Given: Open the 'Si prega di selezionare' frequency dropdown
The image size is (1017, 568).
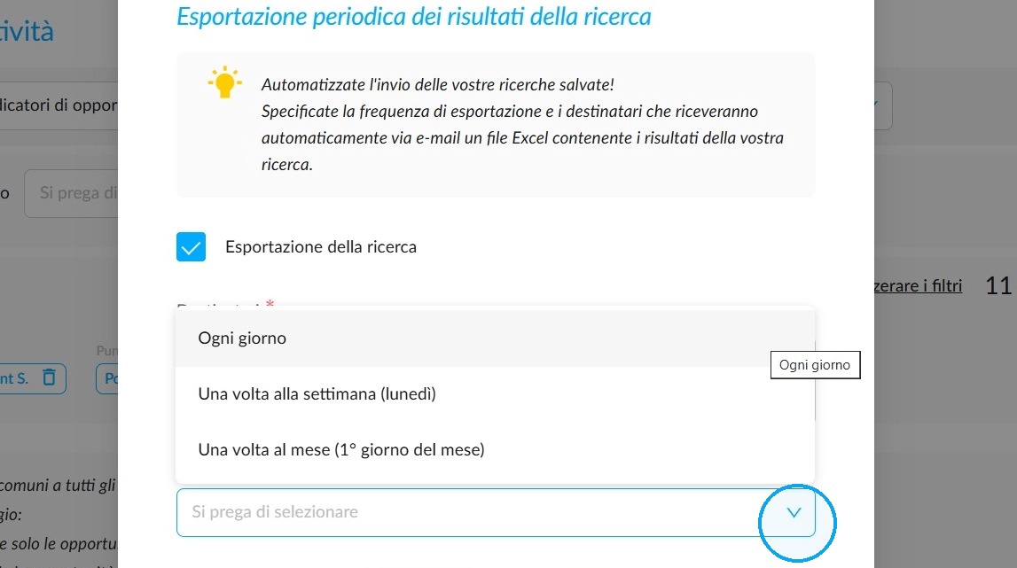Looking at the screenshot, I should [x=496, y=512].
